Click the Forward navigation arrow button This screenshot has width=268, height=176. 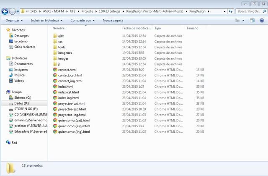click(x=12, y=11)
